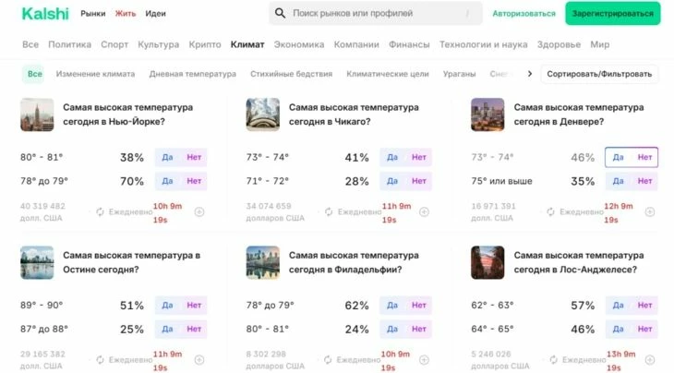Open the Denver highest temperature market title
This screenshot has height=373, width=674.
coord(579,114)
